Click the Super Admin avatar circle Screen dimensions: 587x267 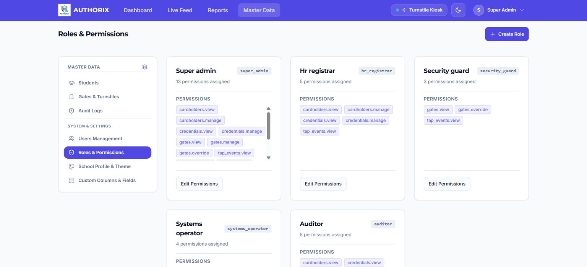479,10
